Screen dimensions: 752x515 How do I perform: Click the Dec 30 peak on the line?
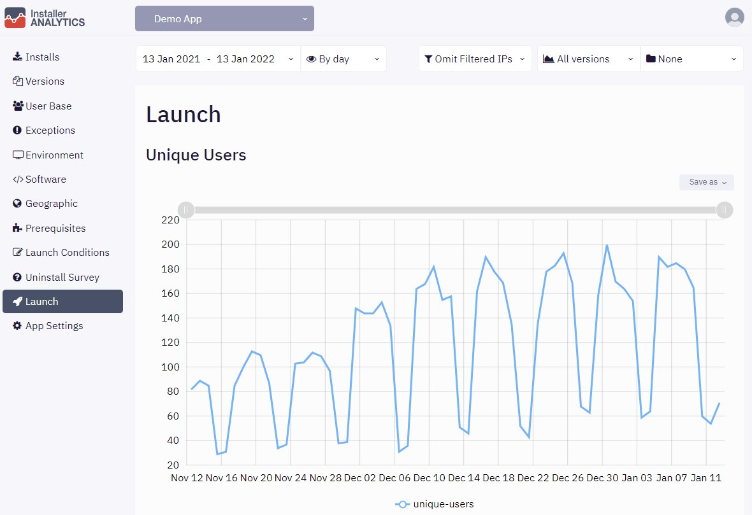(x=607, y=245)
